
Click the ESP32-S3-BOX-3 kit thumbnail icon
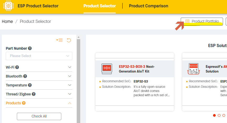click(107, 69)
